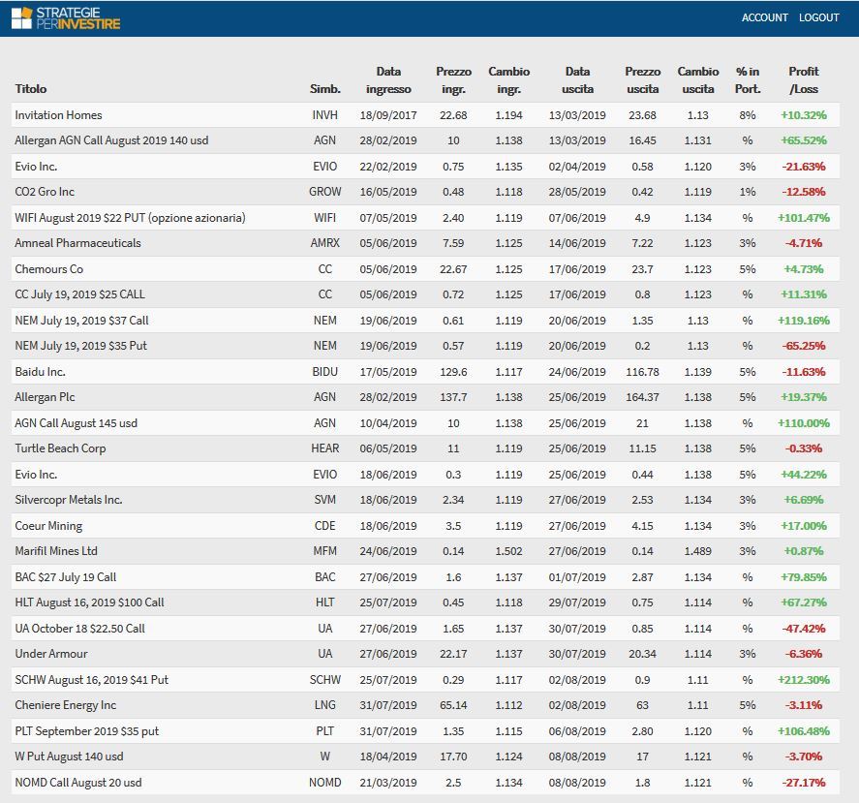Click SCHW August 16, 2019 $41 Put title
The width and height of the screenshot is (859, 803).
91,680
